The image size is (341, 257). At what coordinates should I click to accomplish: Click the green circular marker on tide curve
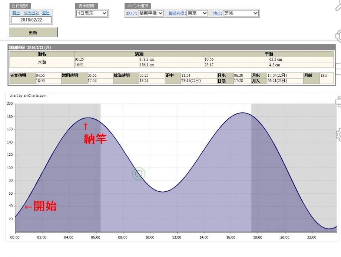coord(139,174)
